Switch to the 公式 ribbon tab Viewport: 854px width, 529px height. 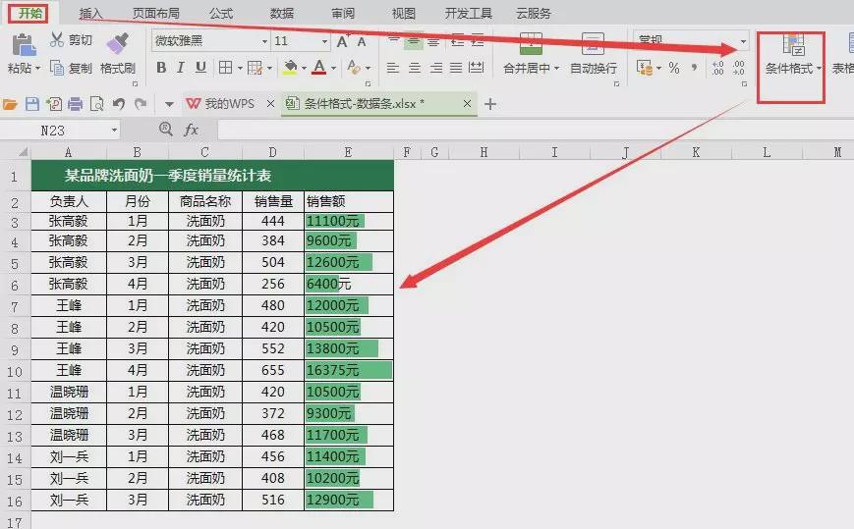point(220,13)
